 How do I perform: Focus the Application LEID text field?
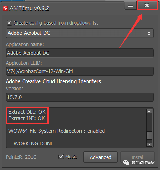[x=80, y=71]
